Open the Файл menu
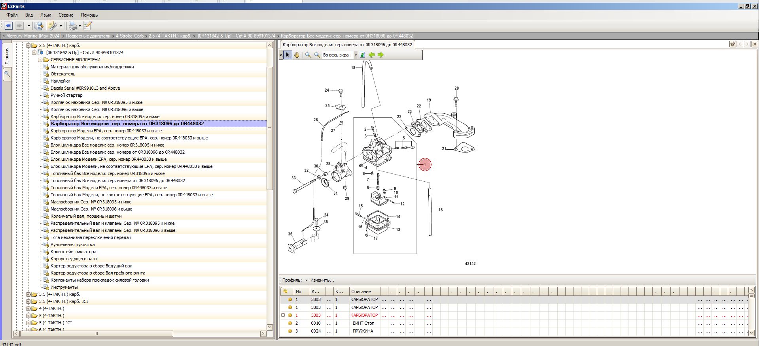 [x=12, y=15]
